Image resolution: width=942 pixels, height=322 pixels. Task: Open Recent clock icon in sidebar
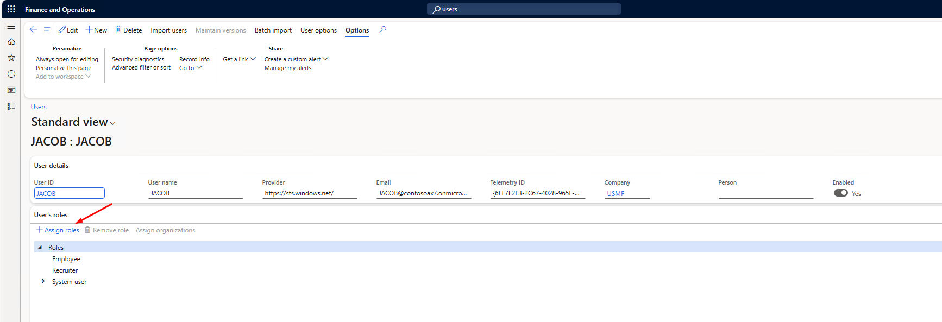11,74
